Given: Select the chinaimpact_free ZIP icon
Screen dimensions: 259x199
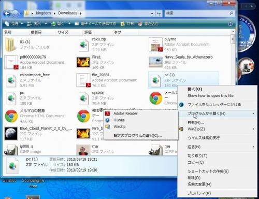Looking at the screenshot, I should point(11,80).
